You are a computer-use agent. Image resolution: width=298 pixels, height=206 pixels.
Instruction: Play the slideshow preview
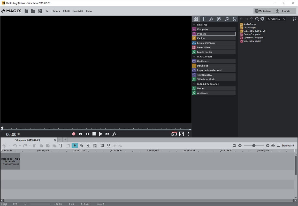click(x=101, y=134)
